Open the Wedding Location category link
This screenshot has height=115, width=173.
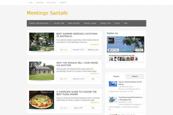point(93,50)
